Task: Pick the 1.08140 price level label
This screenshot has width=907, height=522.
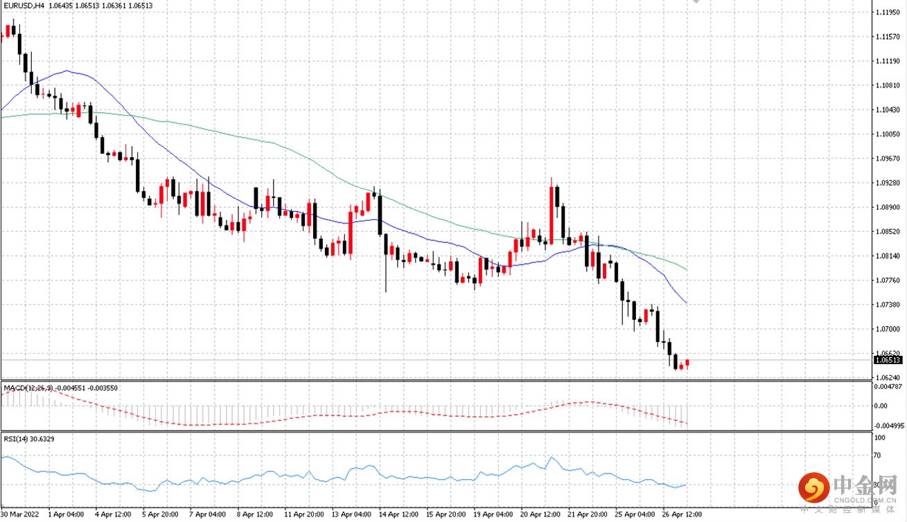Action: click(888, 256)
